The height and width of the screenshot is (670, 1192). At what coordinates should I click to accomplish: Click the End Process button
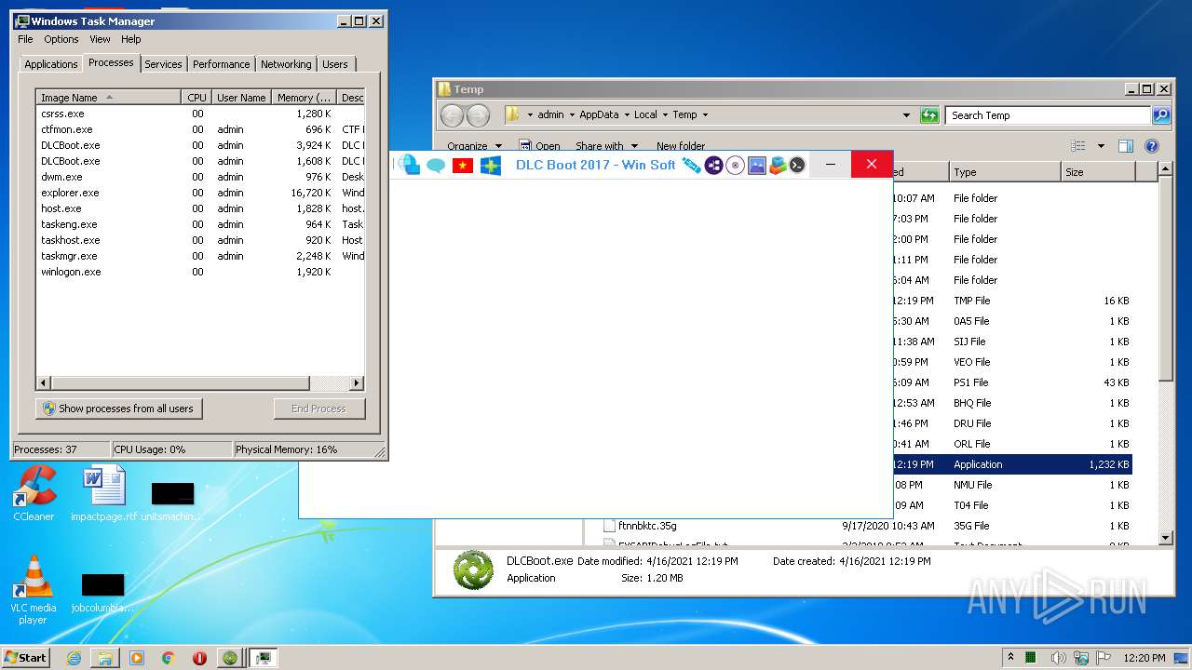point(319,409)
